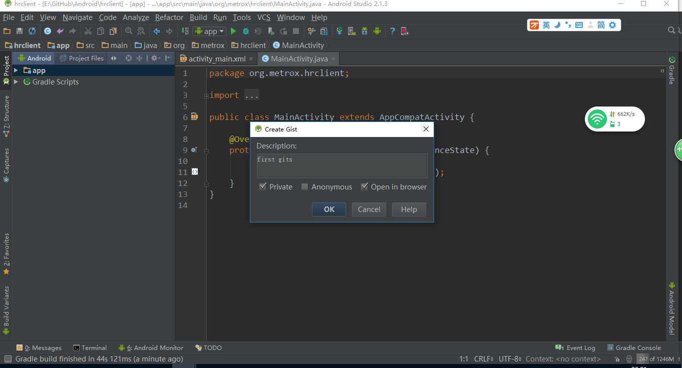
Task: Open Android Device Monitor icon
Action: (x=377, y=31)
